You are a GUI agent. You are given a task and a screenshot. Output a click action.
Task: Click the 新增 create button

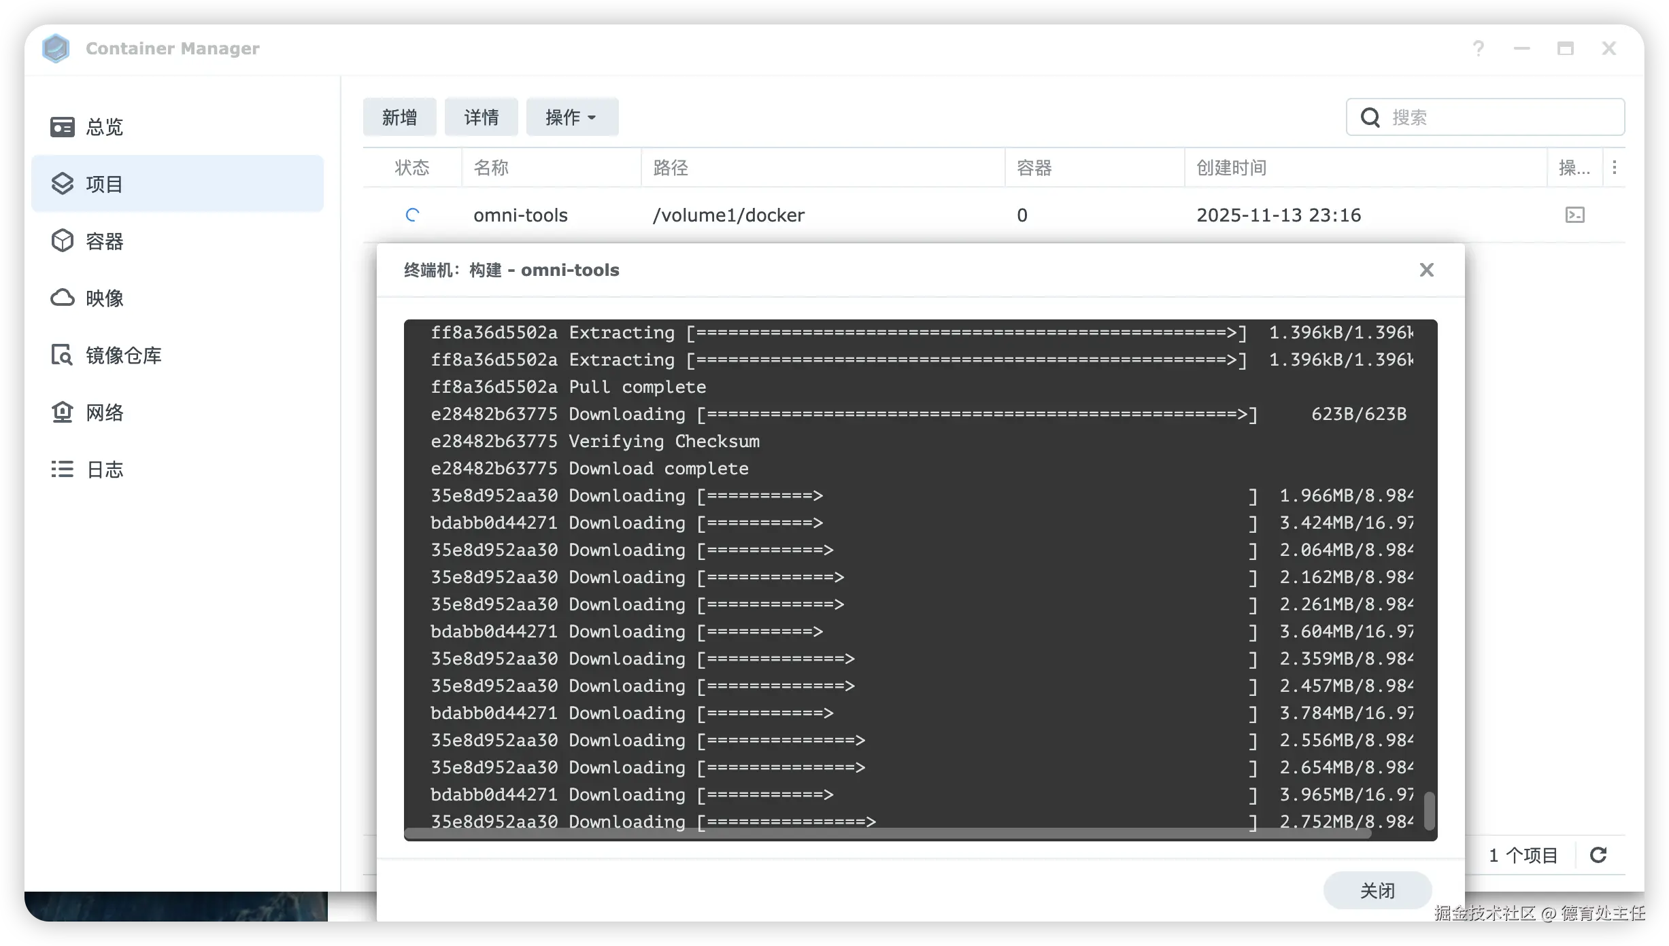tap(399, 118)
